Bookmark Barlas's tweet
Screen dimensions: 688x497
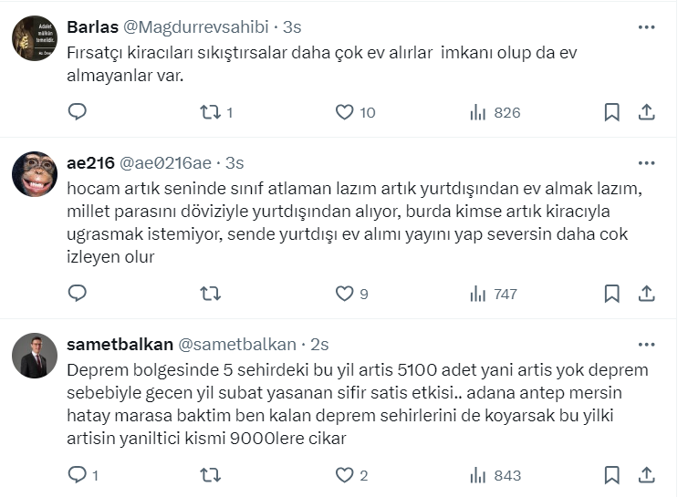click(x=612, y=112)
